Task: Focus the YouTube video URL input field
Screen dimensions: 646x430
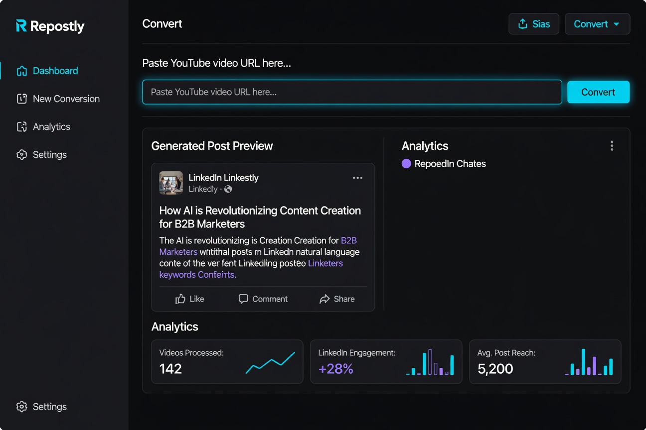Action: pos(352,92)
